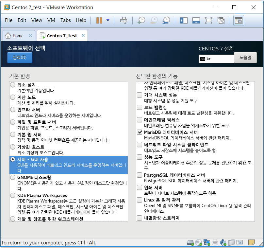Click the printer status icon
The height and width of the screenshot is (248, 264).
pos(215,243)
